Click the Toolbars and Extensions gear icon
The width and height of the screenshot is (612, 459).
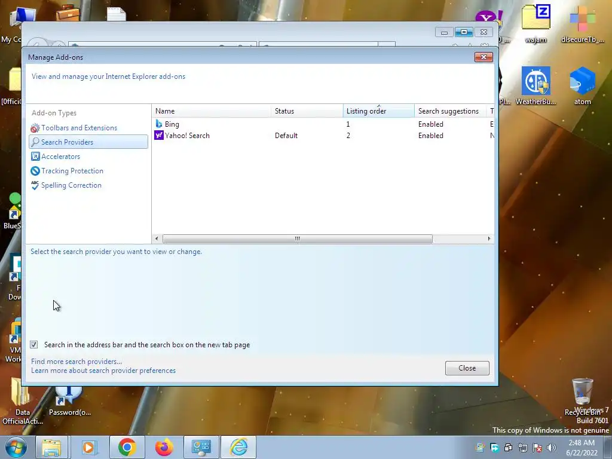pos(35,128)
